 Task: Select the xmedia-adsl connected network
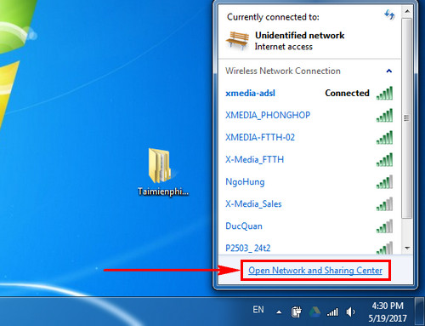click(x=309, y=93)
